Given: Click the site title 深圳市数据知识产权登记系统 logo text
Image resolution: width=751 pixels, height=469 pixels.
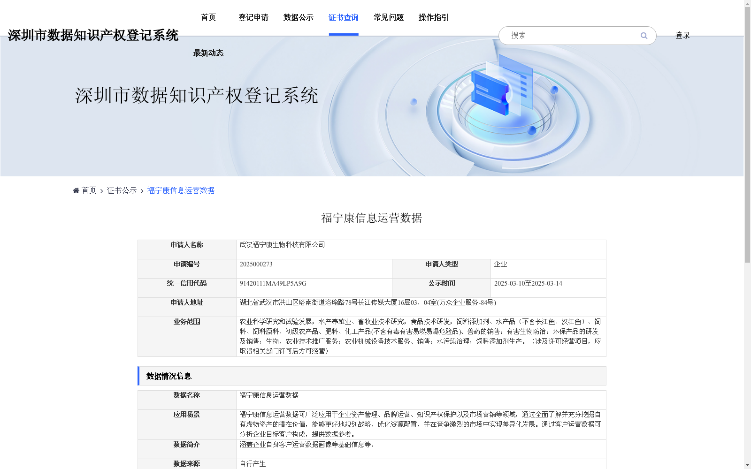Looking at the screenshot, I should tap(93, 35).
